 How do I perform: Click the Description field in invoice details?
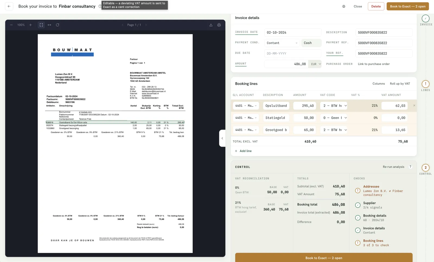[384, 33]
